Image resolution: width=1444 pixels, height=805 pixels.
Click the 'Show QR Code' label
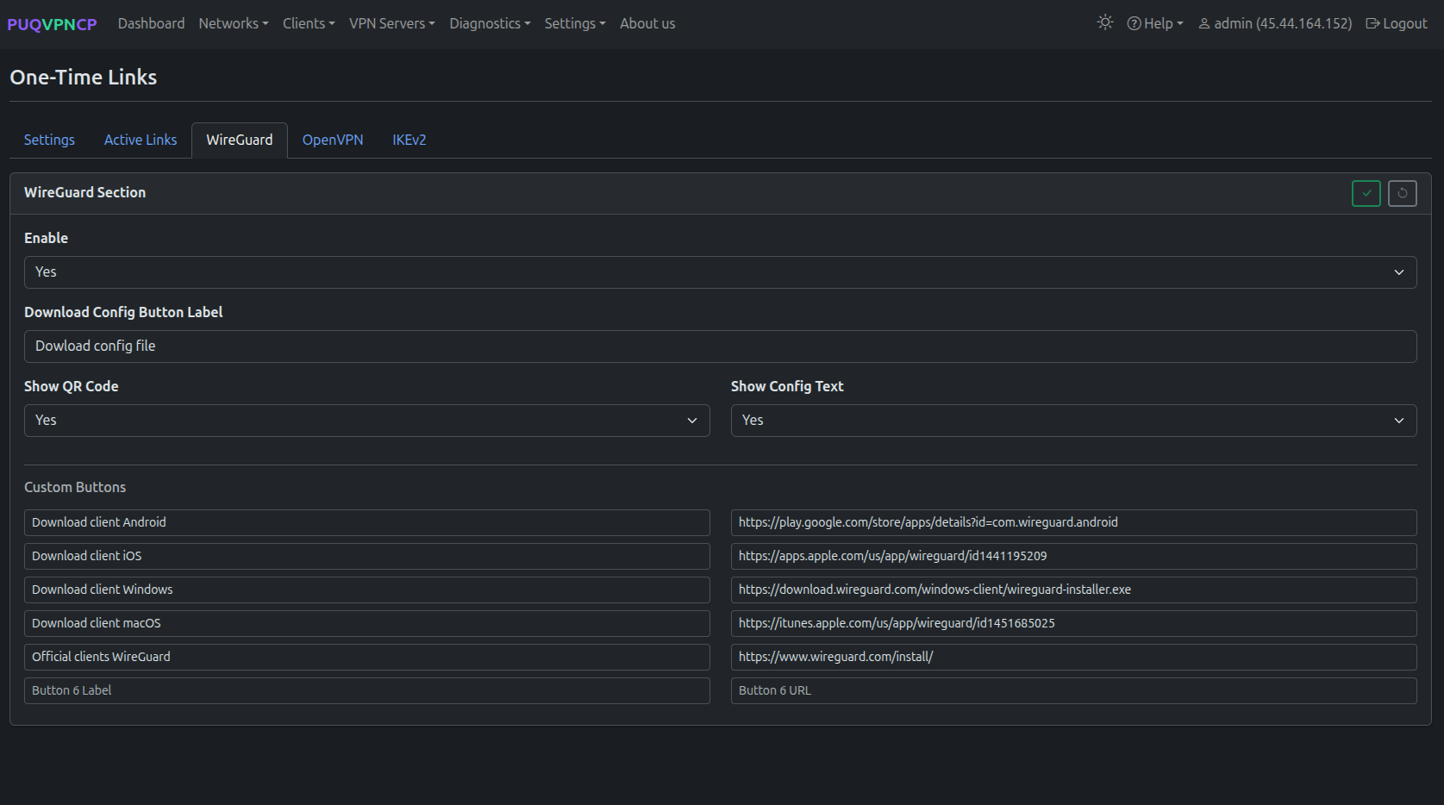point(72,386)
